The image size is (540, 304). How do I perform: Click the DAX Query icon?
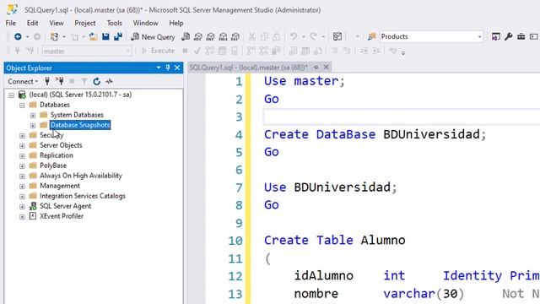(x=235, y=36)
